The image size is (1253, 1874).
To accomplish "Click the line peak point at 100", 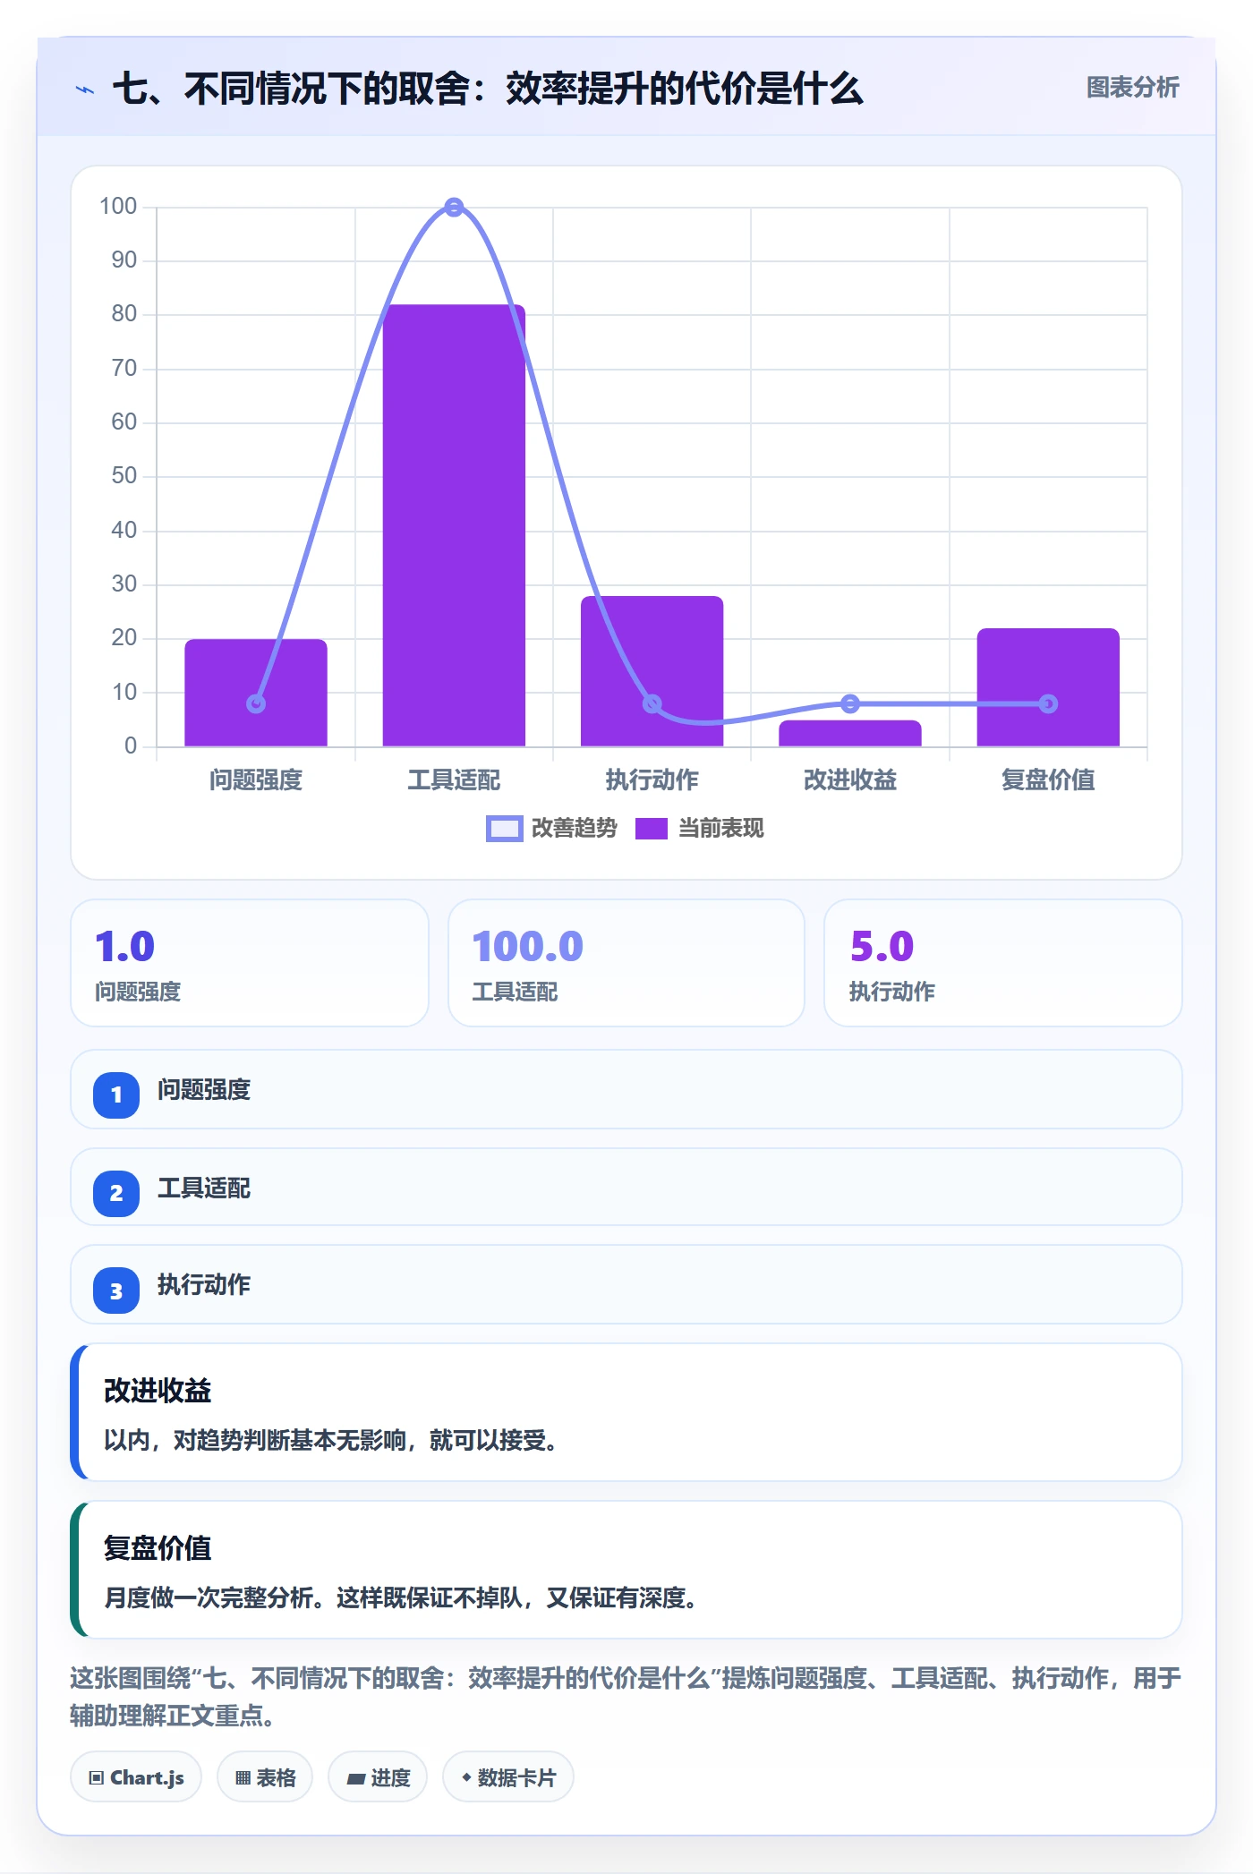I will (454, 208).
